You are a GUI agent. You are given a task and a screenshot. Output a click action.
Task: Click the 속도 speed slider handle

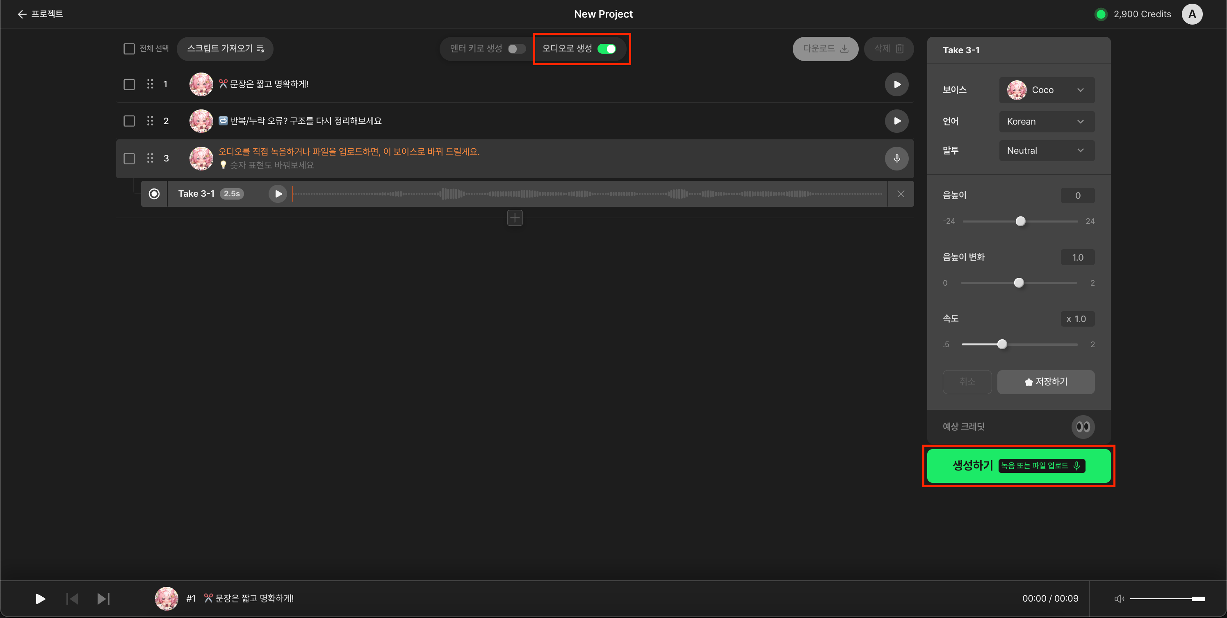coord(1002,344)
